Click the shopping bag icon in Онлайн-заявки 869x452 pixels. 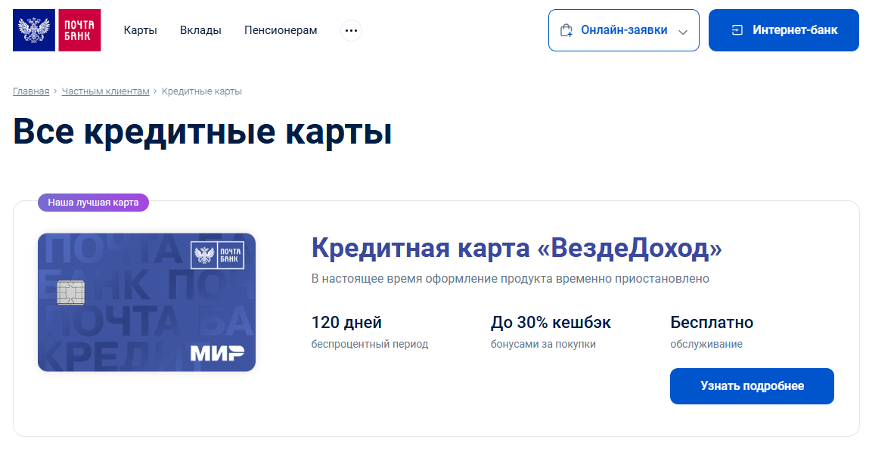coord(566,30)
